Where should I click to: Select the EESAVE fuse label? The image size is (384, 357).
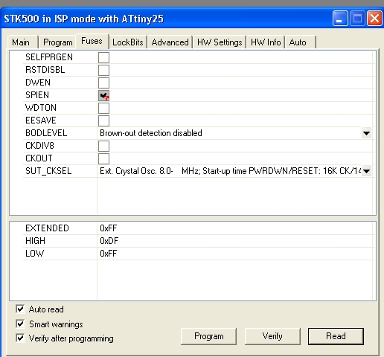click(41, 120)
